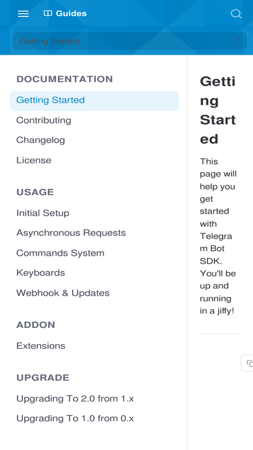Click the copy icon at right edge

tap(249, 363)
